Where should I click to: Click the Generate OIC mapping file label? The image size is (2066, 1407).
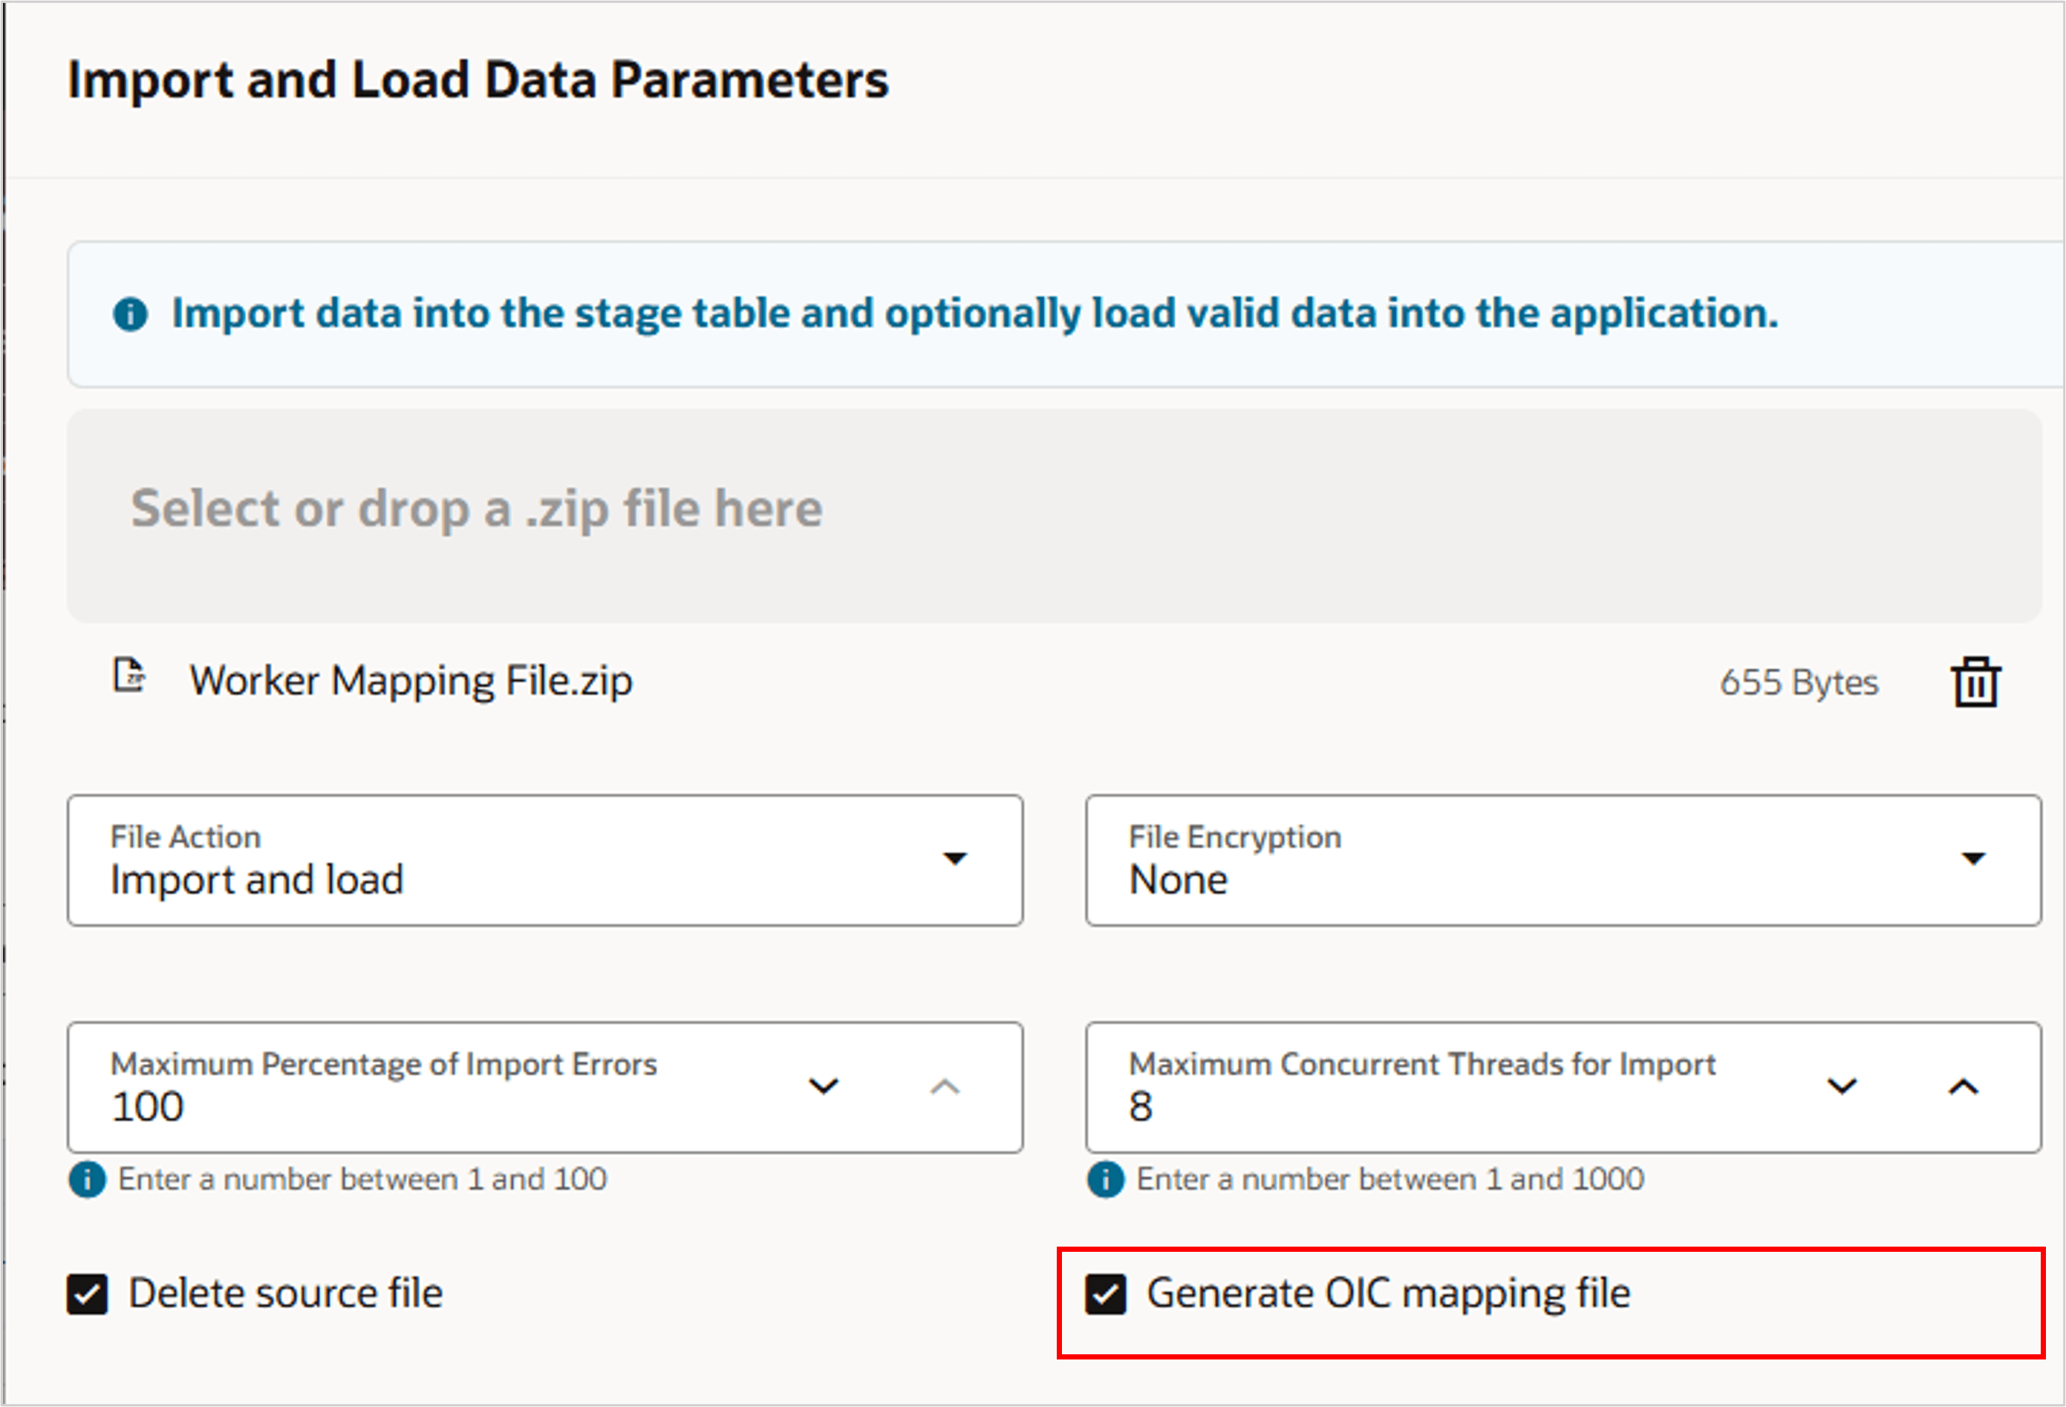pyautogui.click(x=1388, y=1293)
